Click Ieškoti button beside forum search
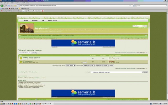 (34, 53)
